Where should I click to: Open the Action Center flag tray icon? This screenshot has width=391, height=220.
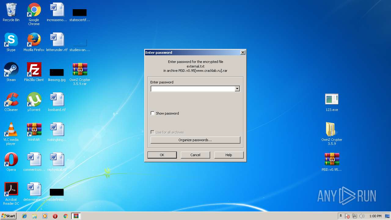(347, 216)
